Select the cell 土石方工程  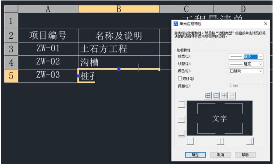point(119,49)
